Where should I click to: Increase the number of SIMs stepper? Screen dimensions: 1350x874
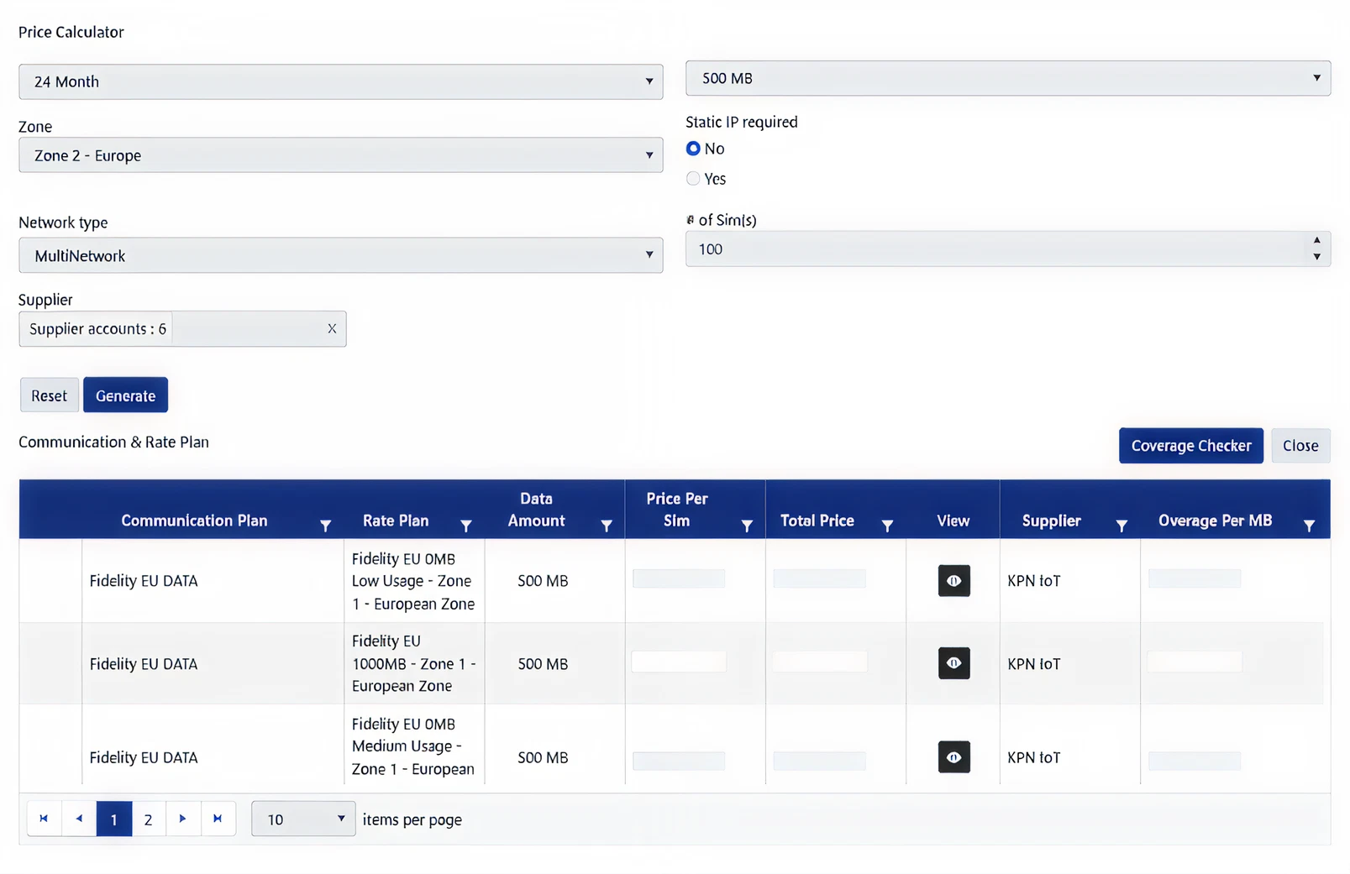[1316, 241]
